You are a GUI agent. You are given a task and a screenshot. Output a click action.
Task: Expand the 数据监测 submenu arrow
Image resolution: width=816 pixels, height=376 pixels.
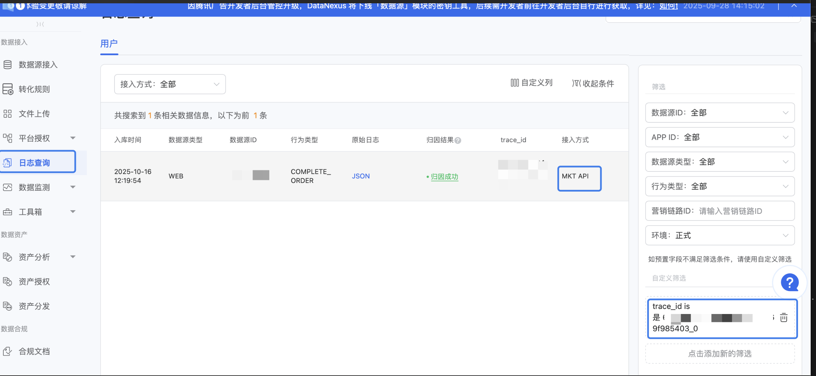pyautogui.click(x=73, y=187)
